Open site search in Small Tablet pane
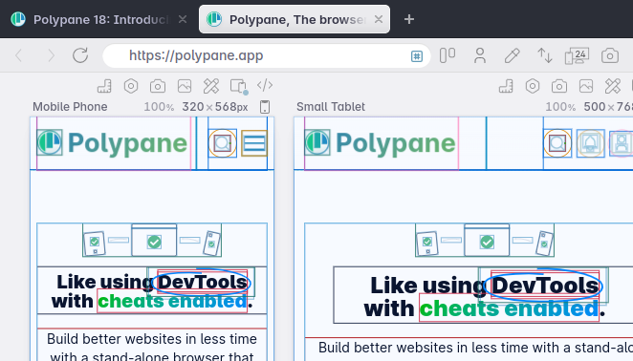This screenshot has height=361, width=633. (557, 143)
